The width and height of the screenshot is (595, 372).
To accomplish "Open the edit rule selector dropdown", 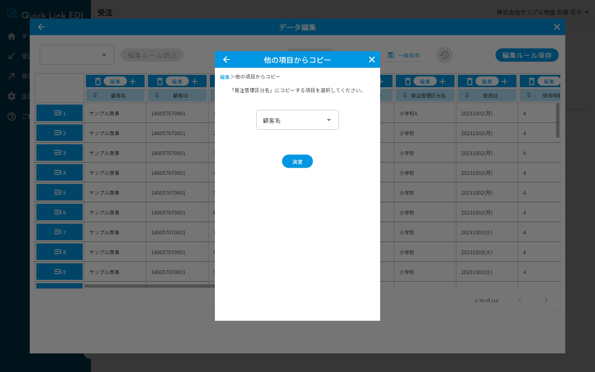I will 77,55.
